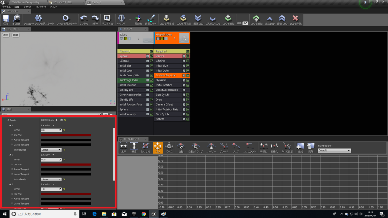Screen dimensions: 388x218
Task: Select the パン pan mode tool
Action: (x=158, y=147)
